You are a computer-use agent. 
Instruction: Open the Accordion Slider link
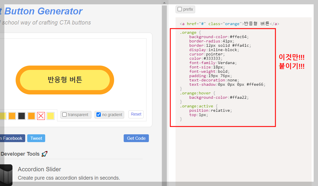coord(39,169)
